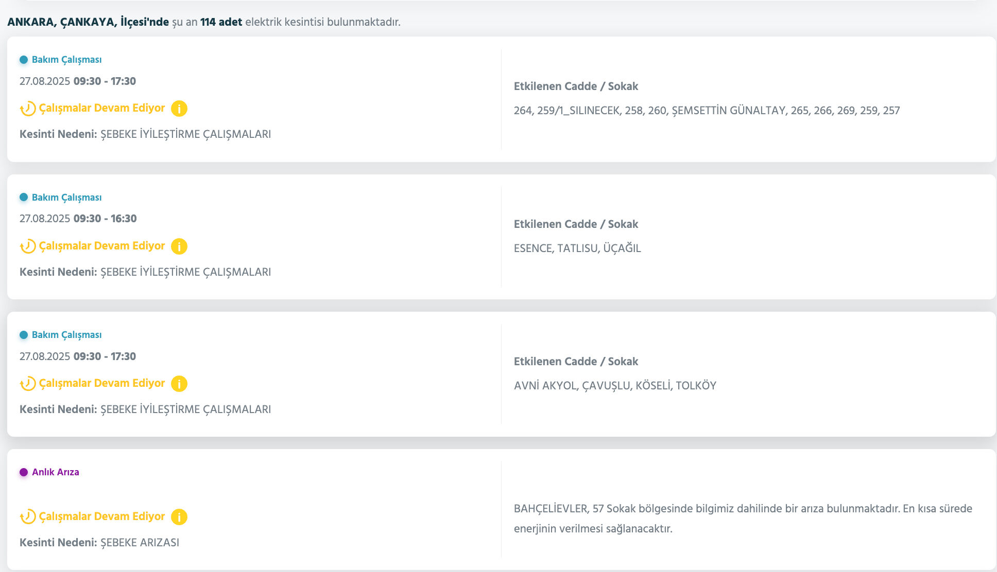Click the clock icon in the ŞEMSETTİN GÜNALTAY card
The width and height of the screenshot is (997, 572).
click(28, 109)
